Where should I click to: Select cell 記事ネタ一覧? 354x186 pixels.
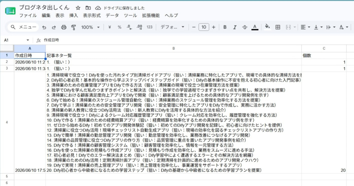174,56
